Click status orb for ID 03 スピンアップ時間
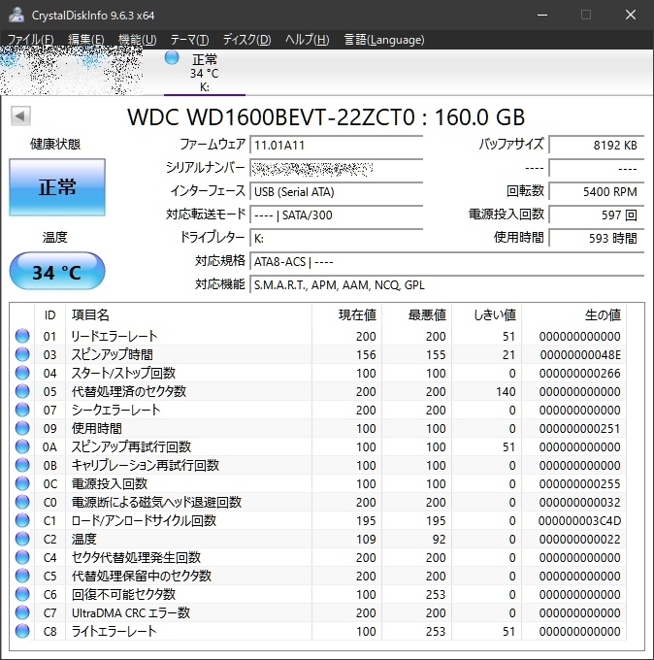 (x=22, y=354)
